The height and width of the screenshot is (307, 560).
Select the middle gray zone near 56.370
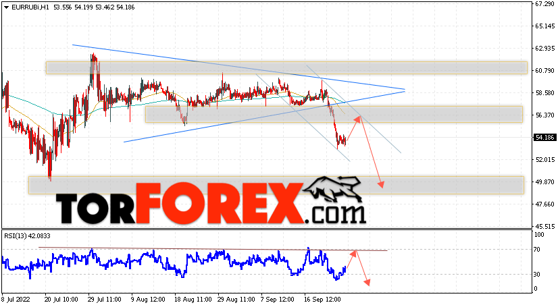point(334,114)
